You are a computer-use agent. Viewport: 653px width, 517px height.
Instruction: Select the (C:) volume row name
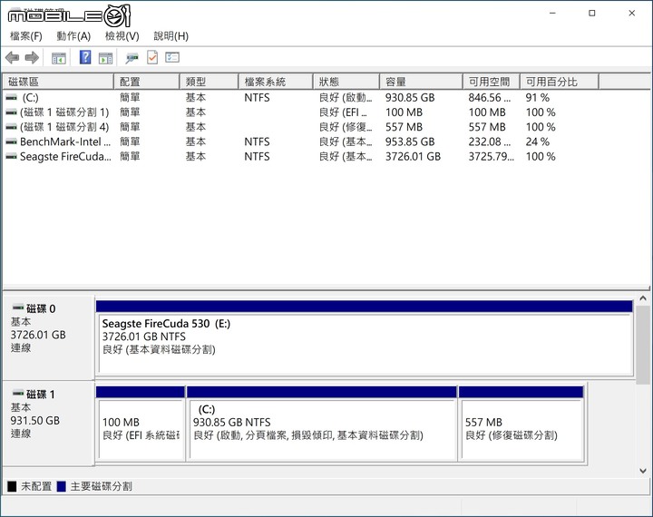30,98
